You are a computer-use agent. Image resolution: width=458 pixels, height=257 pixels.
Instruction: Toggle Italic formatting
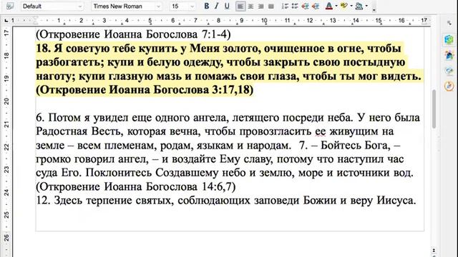click(216, 6)
